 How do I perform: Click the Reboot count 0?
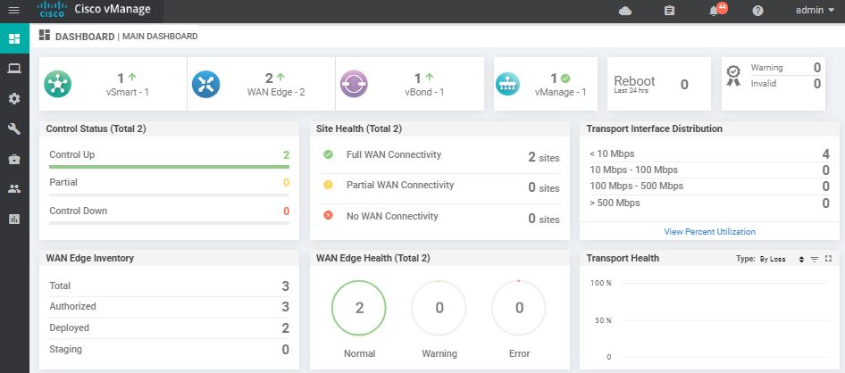coord(684,84)
